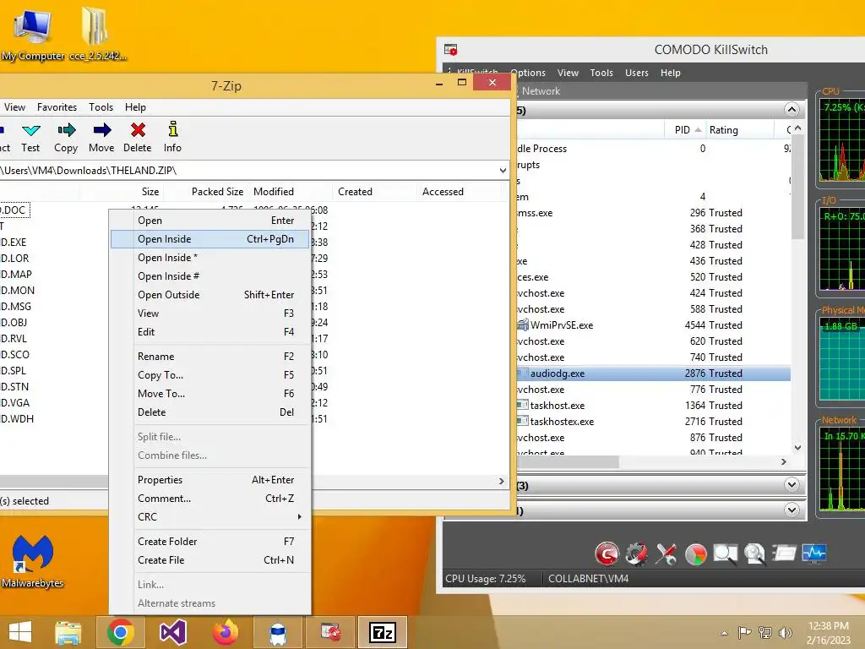Select Create File in the context menu
This screenshot has height=649, width=865.
[209, 560]
